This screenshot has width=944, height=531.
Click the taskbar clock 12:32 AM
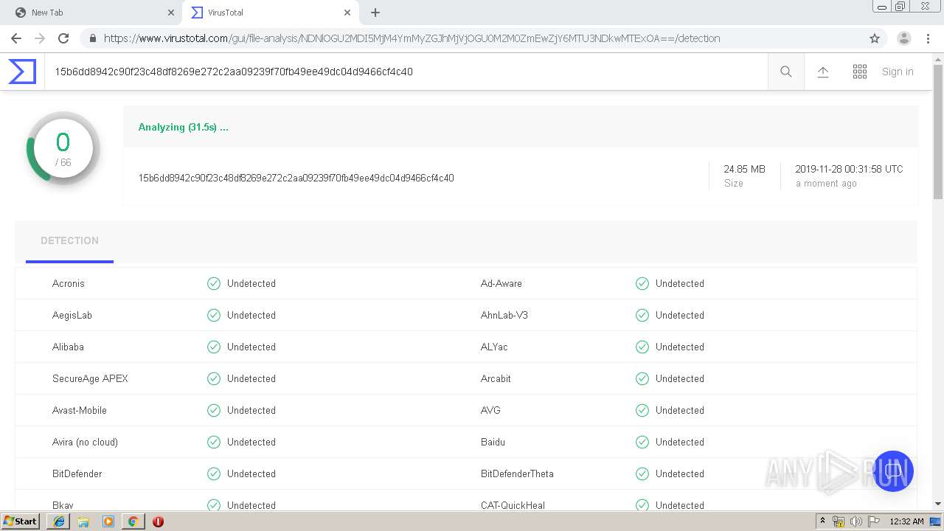[x=906, y=521]
